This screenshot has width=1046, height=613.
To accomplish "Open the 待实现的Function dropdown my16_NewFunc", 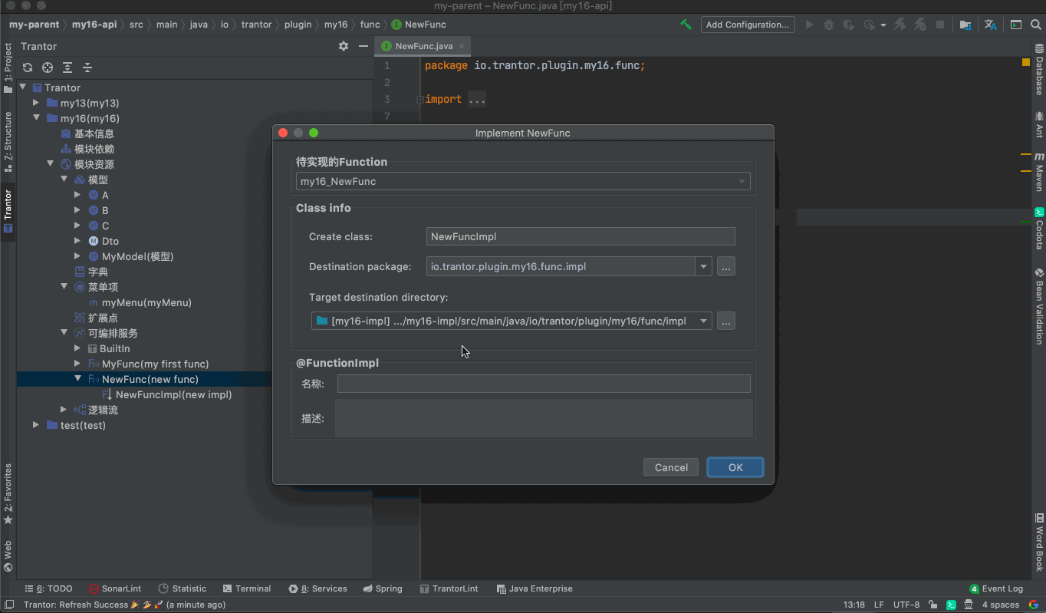I will coord(523,182).
